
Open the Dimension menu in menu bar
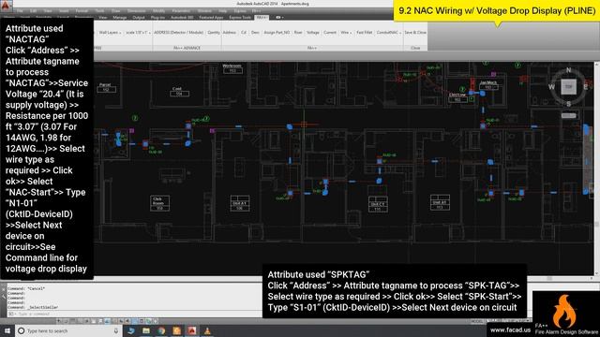point(136,11)
